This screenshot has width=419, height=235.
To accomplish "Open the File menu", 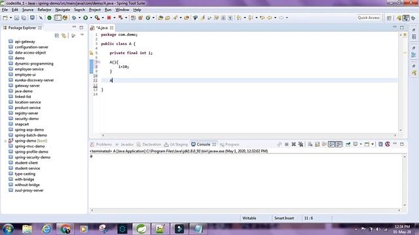I will pyautogui.click(x=5, y=10).
